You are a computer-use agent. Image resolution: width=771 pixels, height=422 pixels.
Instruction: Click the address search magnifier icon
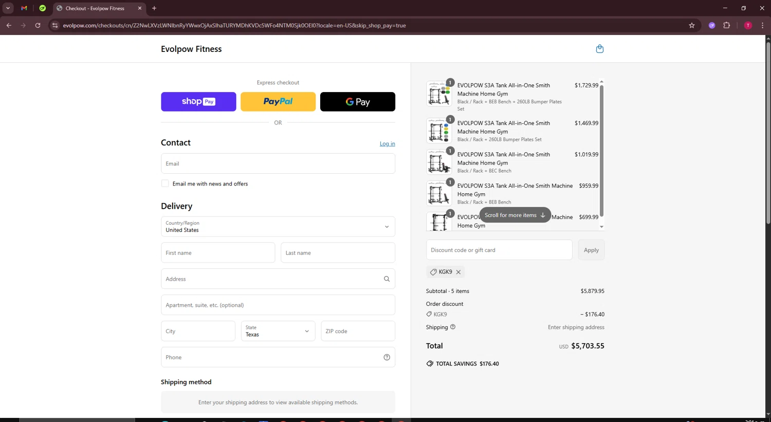point(387,279)
